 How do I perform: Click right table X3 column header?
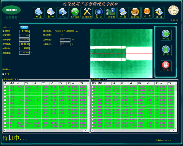pyautogui.click(x=142, y=83)
